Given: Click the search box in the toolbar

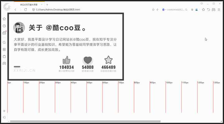Looking at the screenshot, I should (176, 10).
